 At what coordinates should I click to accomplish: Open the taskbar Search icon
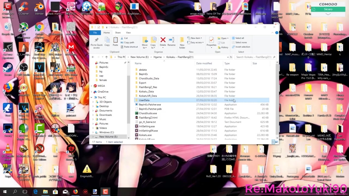click(x=15, y=192)
